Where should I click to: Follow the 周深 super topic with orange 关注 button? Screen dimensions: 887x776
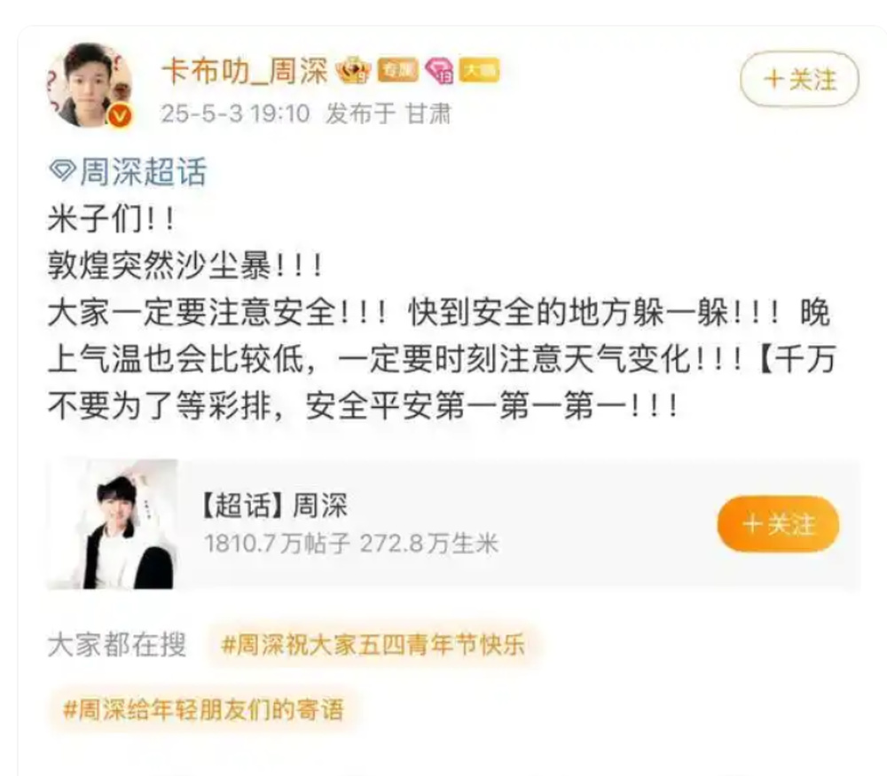(x=779, y=524)
